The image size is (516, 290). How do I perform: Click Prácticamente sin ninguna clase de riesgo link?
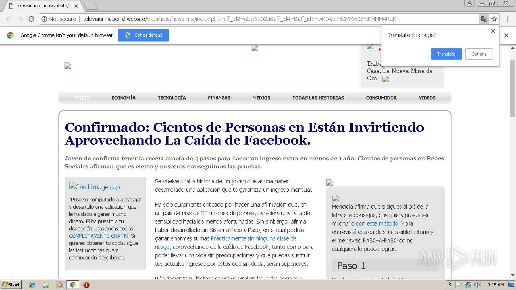click(x=225, y=242)
